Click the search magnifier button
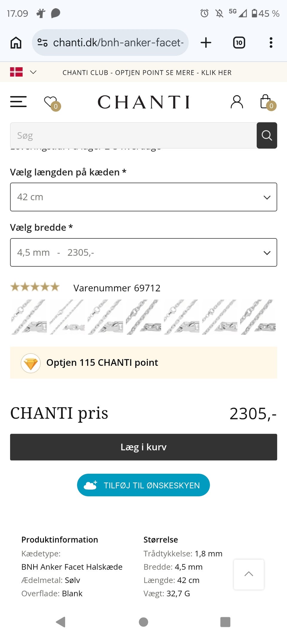The image size is (287, 638). pyautogui.click(x=267, y=135)
